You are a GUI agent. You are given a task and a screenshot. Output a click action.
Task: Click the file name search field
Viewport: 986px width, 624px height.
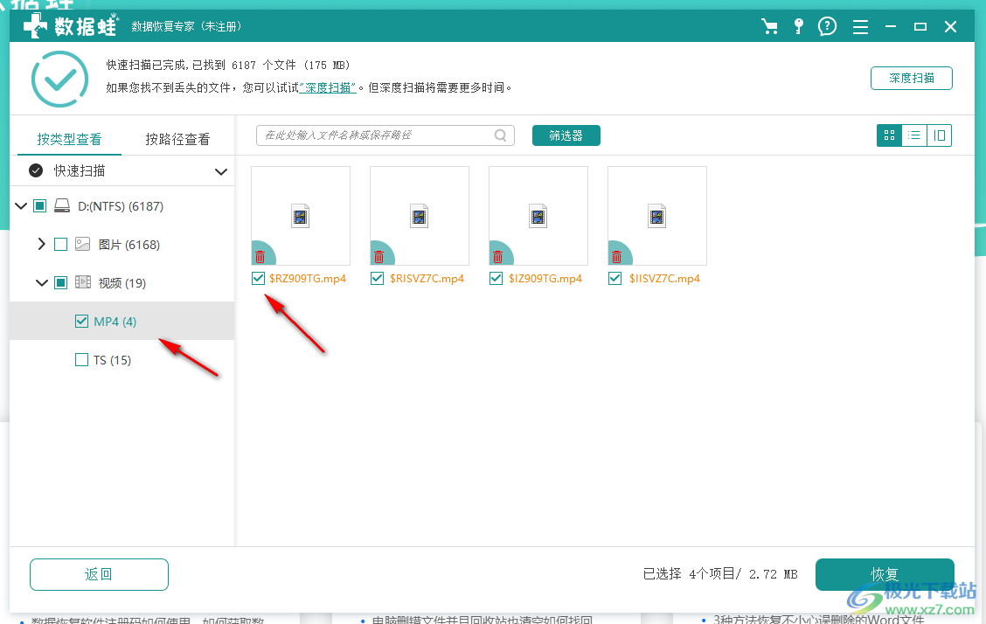pyautogui.click(x=385, y=135)
